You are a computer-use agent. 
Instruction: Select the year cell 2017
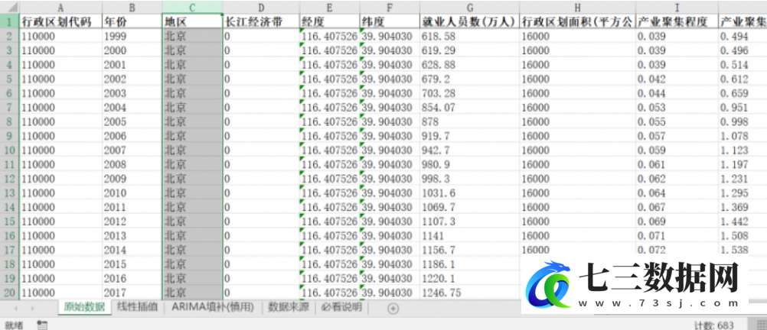[x=132, y=293]
